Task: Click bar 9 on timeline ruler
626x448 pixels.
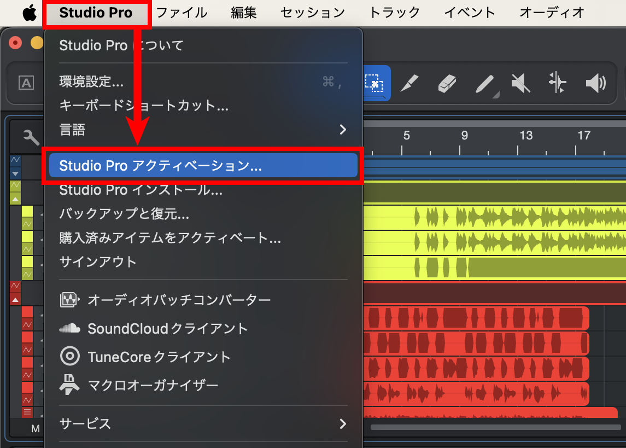Action: pyautogui.click(x=464, y=136)
